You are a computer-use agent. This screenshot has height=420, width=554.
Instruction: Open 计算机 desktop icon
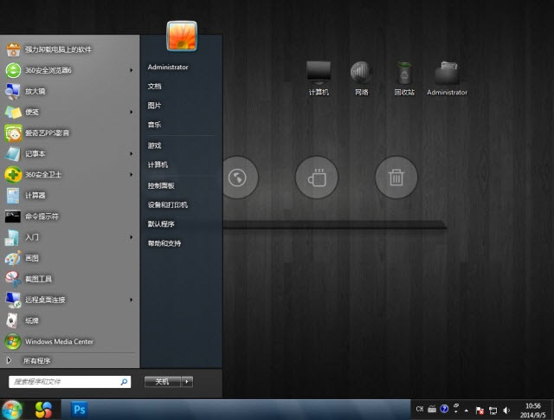click(319, 77)
